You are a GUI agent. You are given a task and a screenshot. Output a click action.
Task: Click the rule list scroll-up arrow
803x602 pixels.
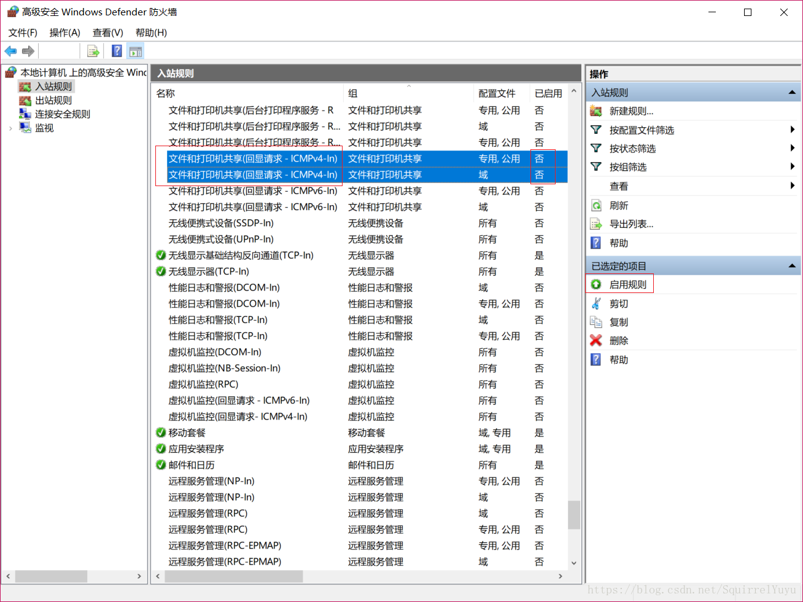coord(574,92)
